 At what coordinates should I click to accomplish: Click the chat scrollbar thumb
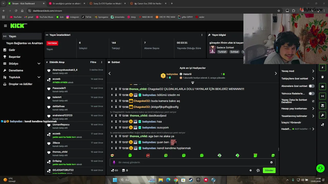(279, 149)
